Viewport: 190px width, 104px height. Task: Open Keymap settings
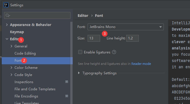pyautogui.click(x=17, y=32)
